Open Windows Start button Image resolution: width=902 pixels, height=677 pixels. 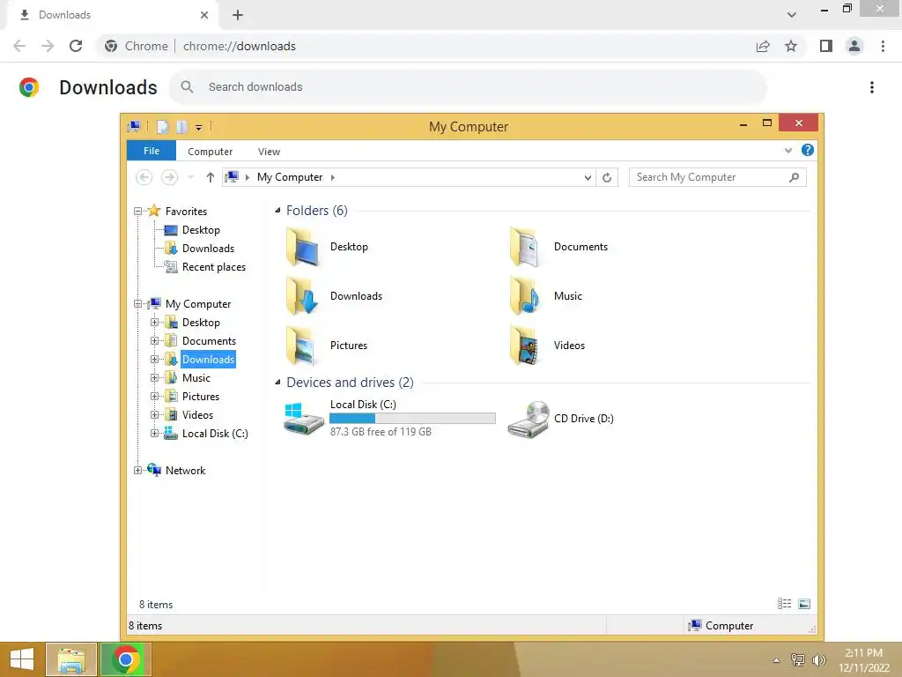tap(22, 659)
